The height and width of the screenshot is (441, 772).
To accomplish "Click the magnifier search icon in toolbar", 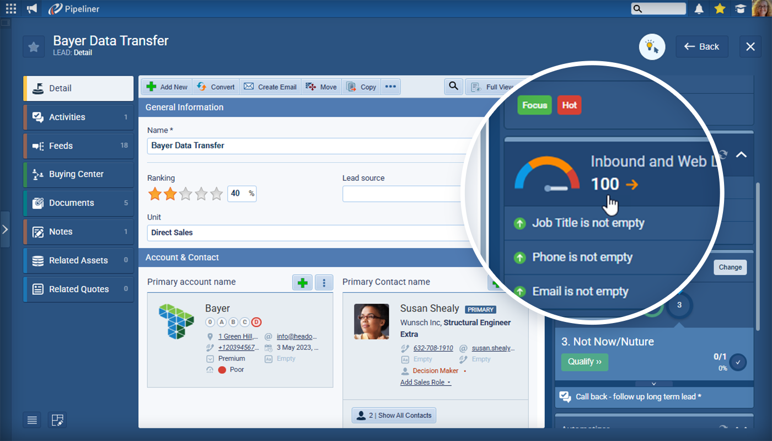I will (453, 87).
